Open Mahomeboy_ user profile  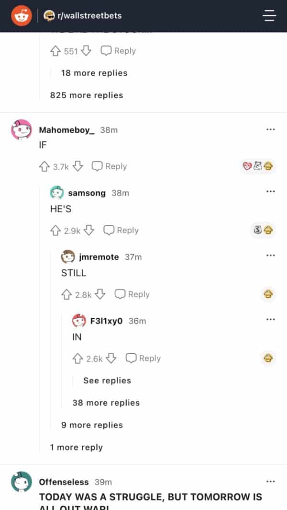point(66,130)
